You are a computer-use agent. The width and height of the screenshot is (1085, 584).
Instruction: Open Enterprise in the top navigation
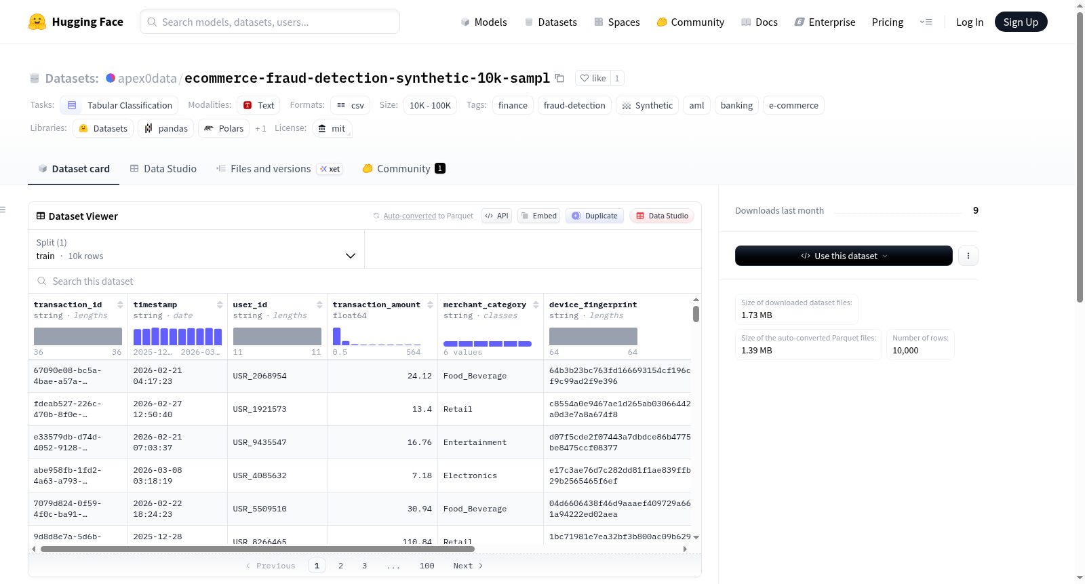click(x=825, y=22)
